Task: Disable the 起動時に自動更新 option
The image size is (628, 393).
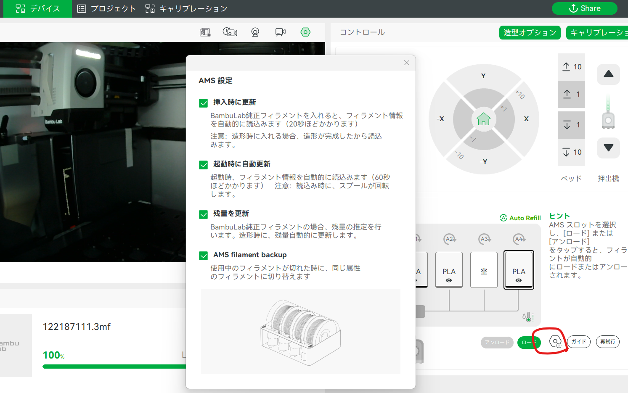Action: pyautogui.click(x=203, y=165)
